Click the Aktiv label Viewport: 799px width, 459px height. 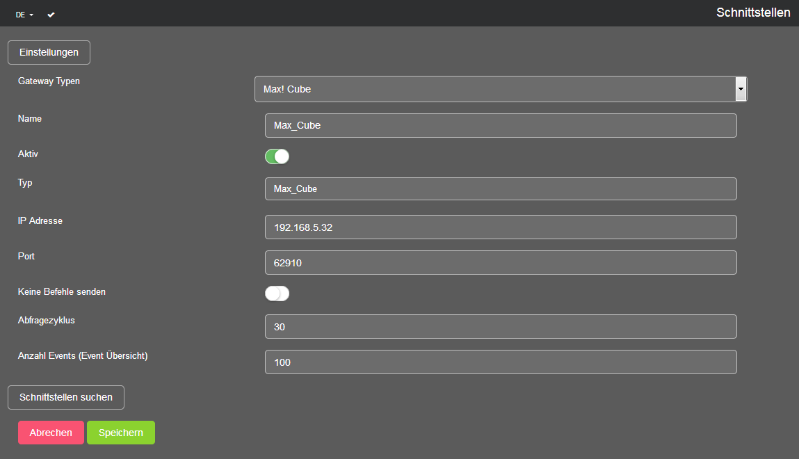coord(28,154)
